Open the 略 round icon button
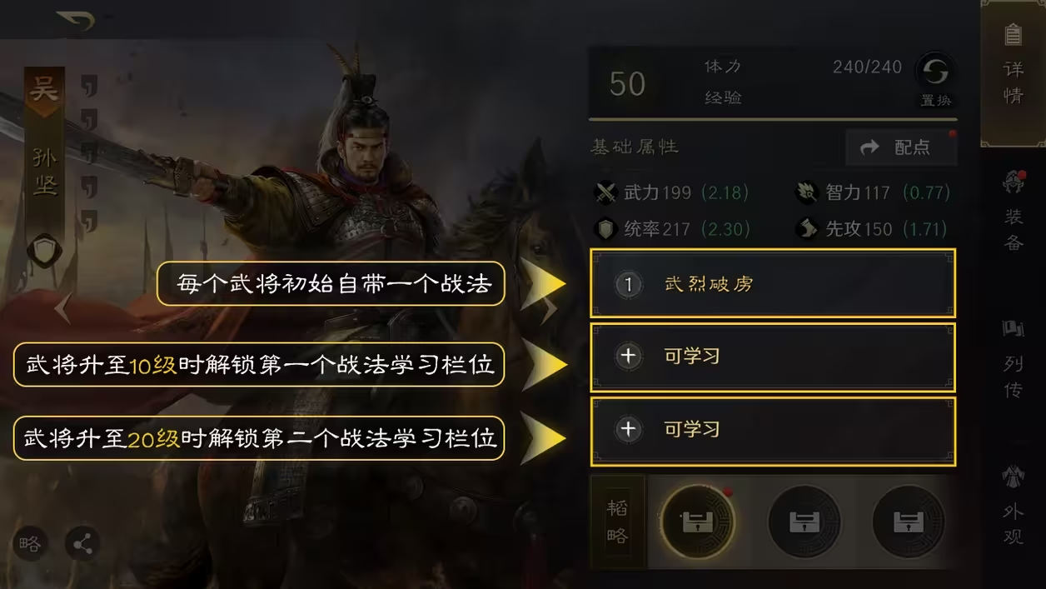Image resolution: width=1046 pixels, height=589 pixels. click(x=29, y=545)
